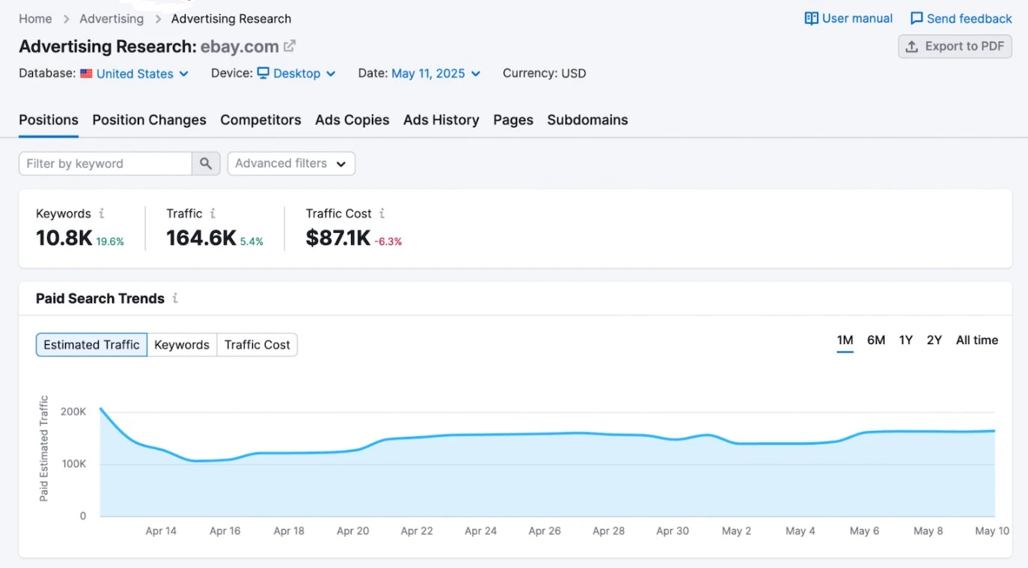Open the Database United States dropdown

point(135,73)
